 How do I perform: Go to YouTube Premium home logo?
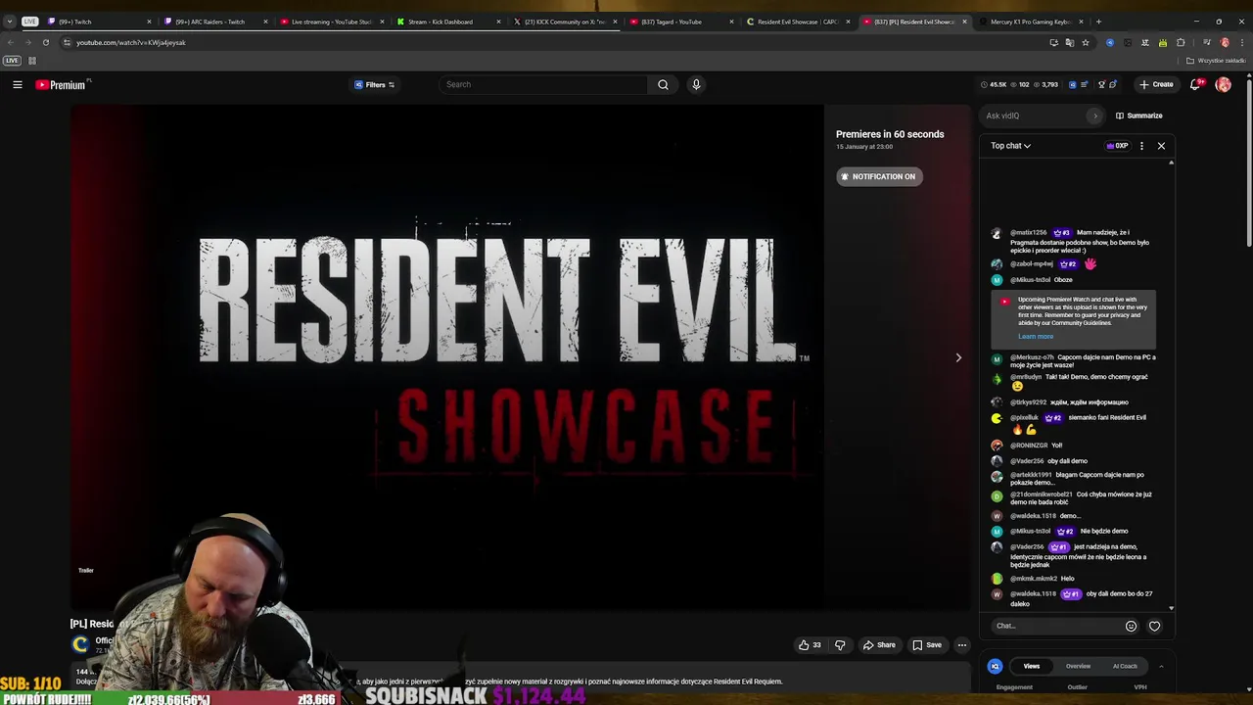62,85
